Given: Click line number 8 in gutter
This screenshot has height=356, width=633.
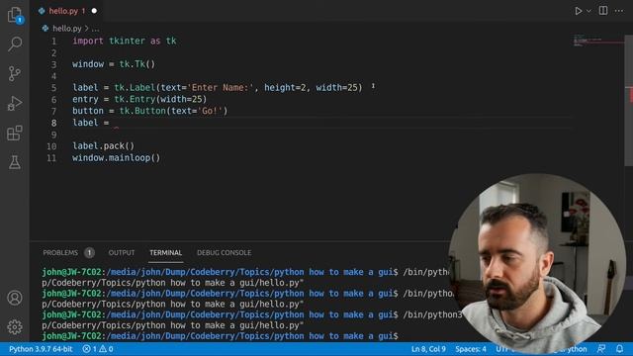Looking at the screenshot, I should [53, 123].
